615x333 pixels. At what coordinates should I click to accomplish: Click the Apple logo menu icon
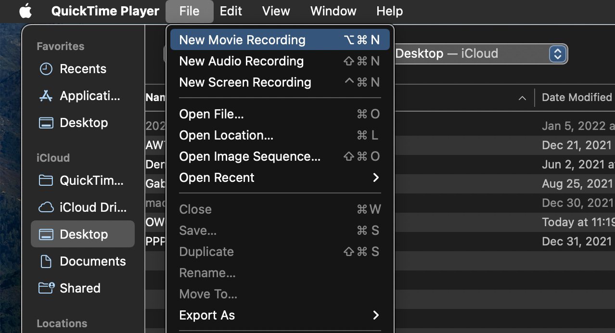tap(26, 11)
